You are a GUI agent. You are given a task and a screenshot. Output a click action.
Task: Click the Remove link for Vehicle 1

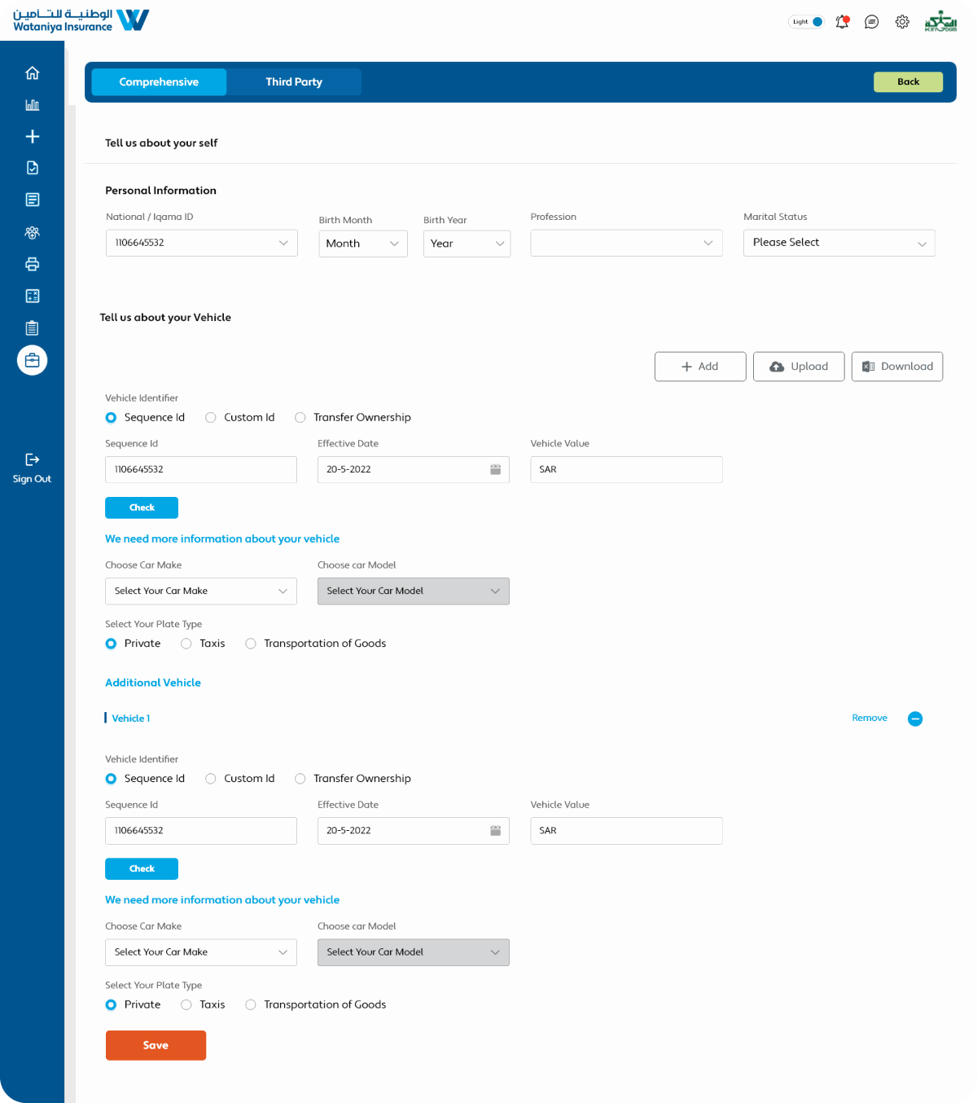(x=870, y=718)
